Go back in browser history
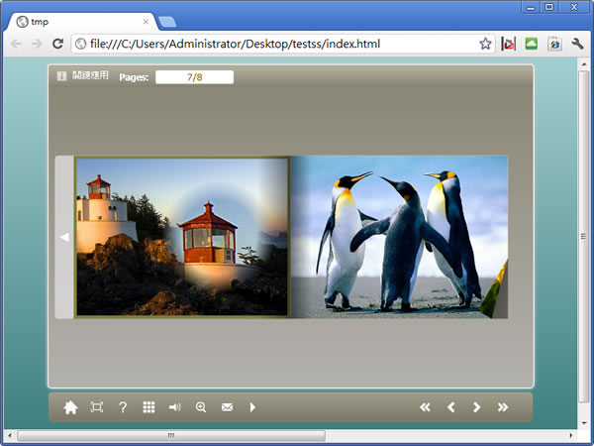This screenshot has width=594, height=446. point(16,44)
